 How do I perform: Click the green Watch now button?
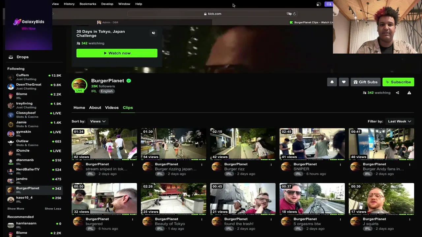coord(117,53)
